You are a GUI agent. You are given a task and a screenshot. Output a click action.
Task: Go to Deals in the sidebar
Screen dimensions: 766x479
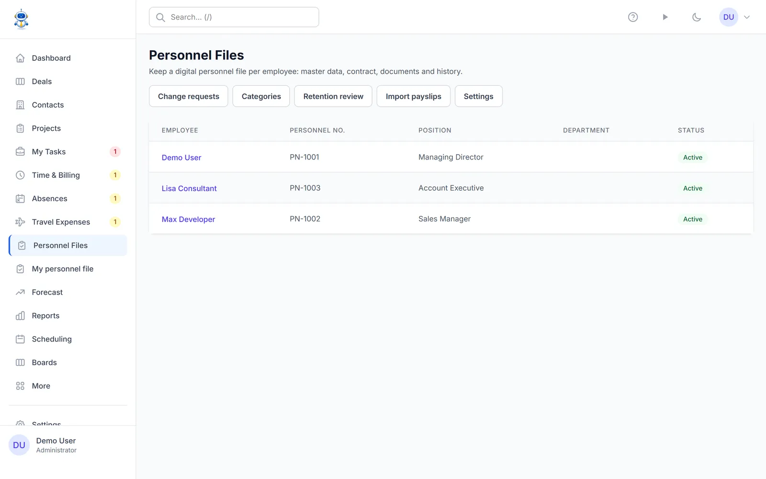click(68, 81)
